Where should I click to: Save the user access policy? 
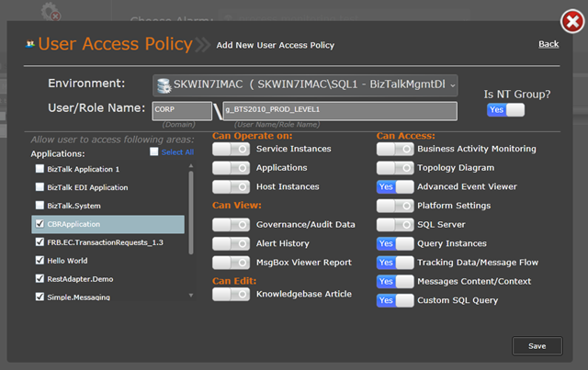click(537, 346)
